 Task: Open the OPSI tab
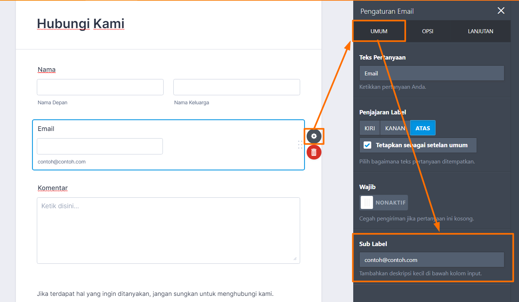click(x=428, y=31)
